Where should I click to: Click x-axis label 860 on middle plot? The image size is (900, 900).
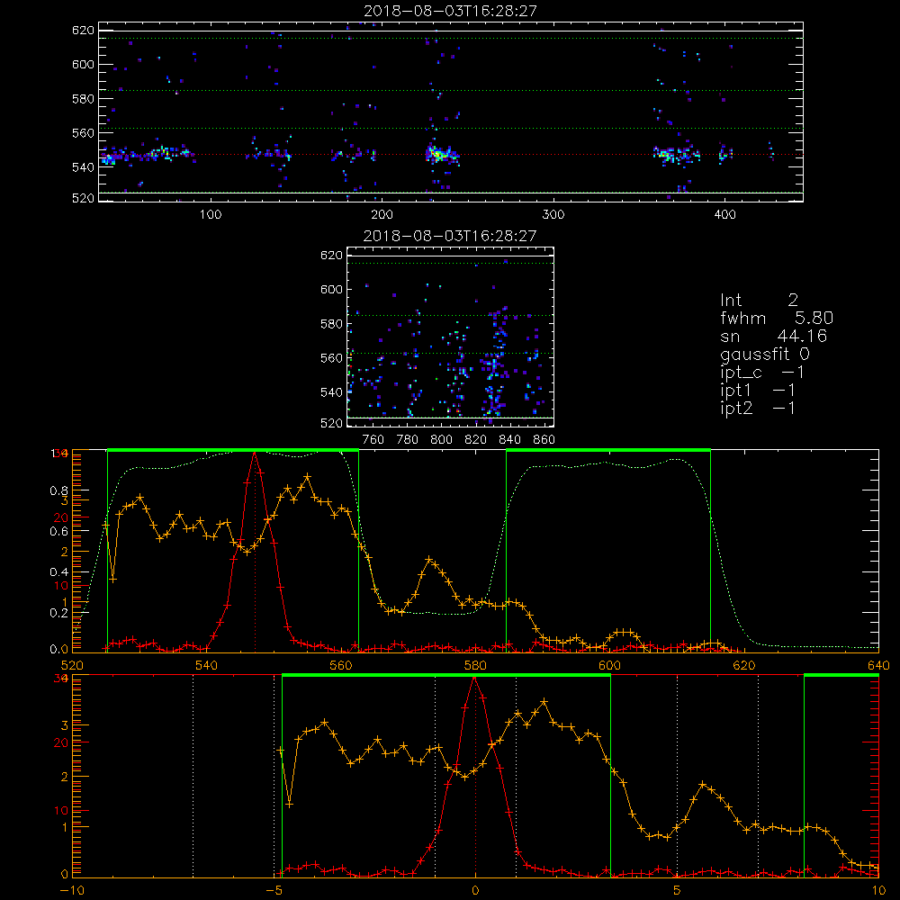[x=544, y=440]
